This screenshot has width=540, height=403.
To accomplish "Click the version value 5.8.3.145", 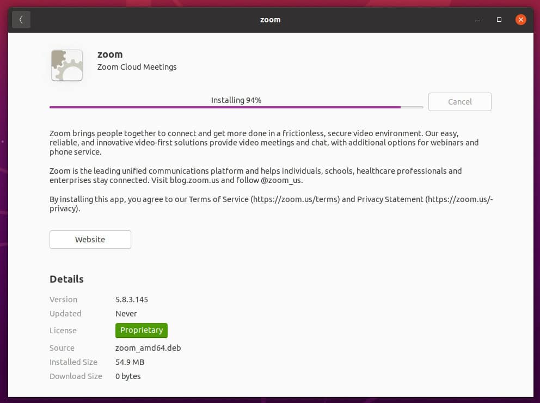I will pos(132,300).
